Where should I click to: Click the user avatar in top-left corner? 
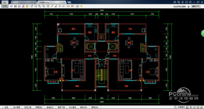point(5,4)
